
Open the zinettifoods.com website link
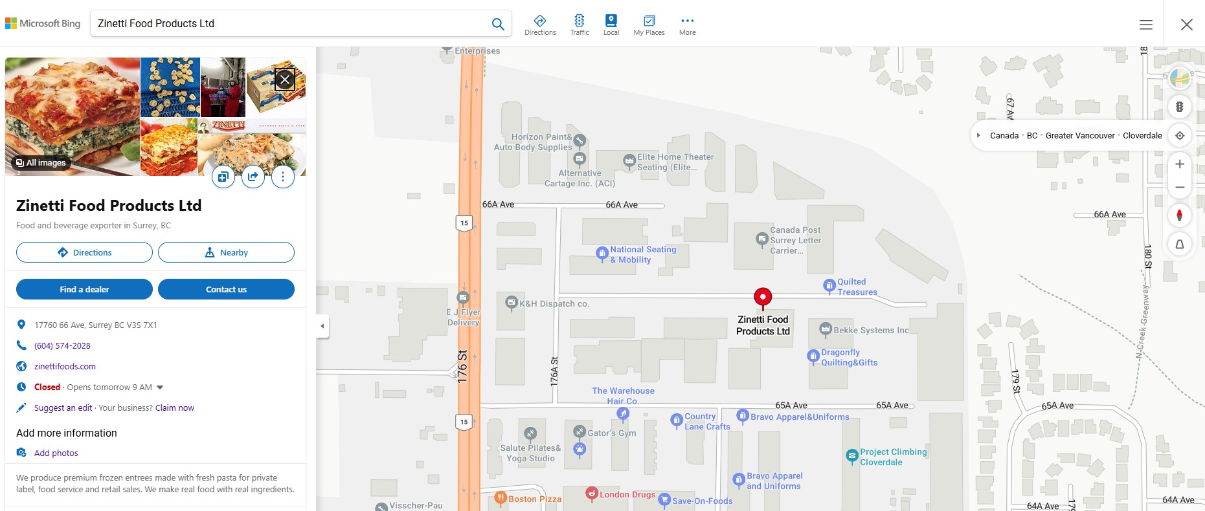point(65,366)
